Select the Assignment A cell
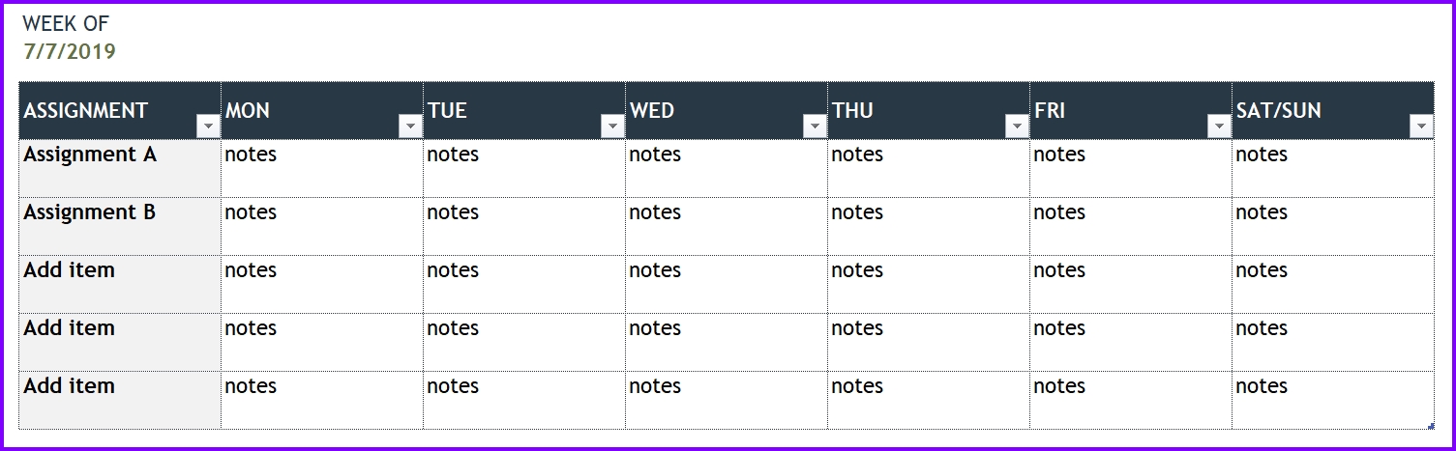The height and width of the screenshot is (451, 1456). (x=120, y=169)
